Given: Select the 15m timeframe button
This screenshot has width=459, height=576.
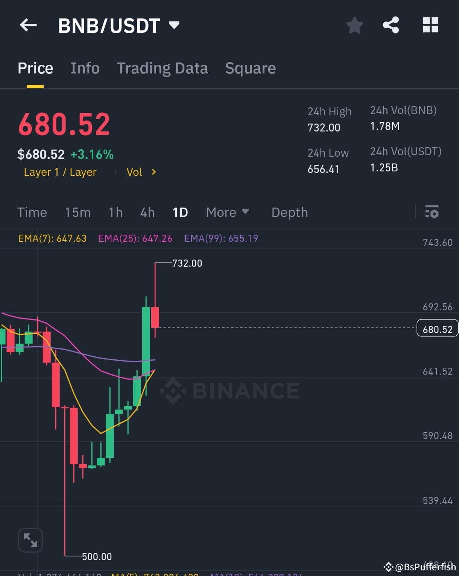Looking at the screenshot, I should (78, 212).
